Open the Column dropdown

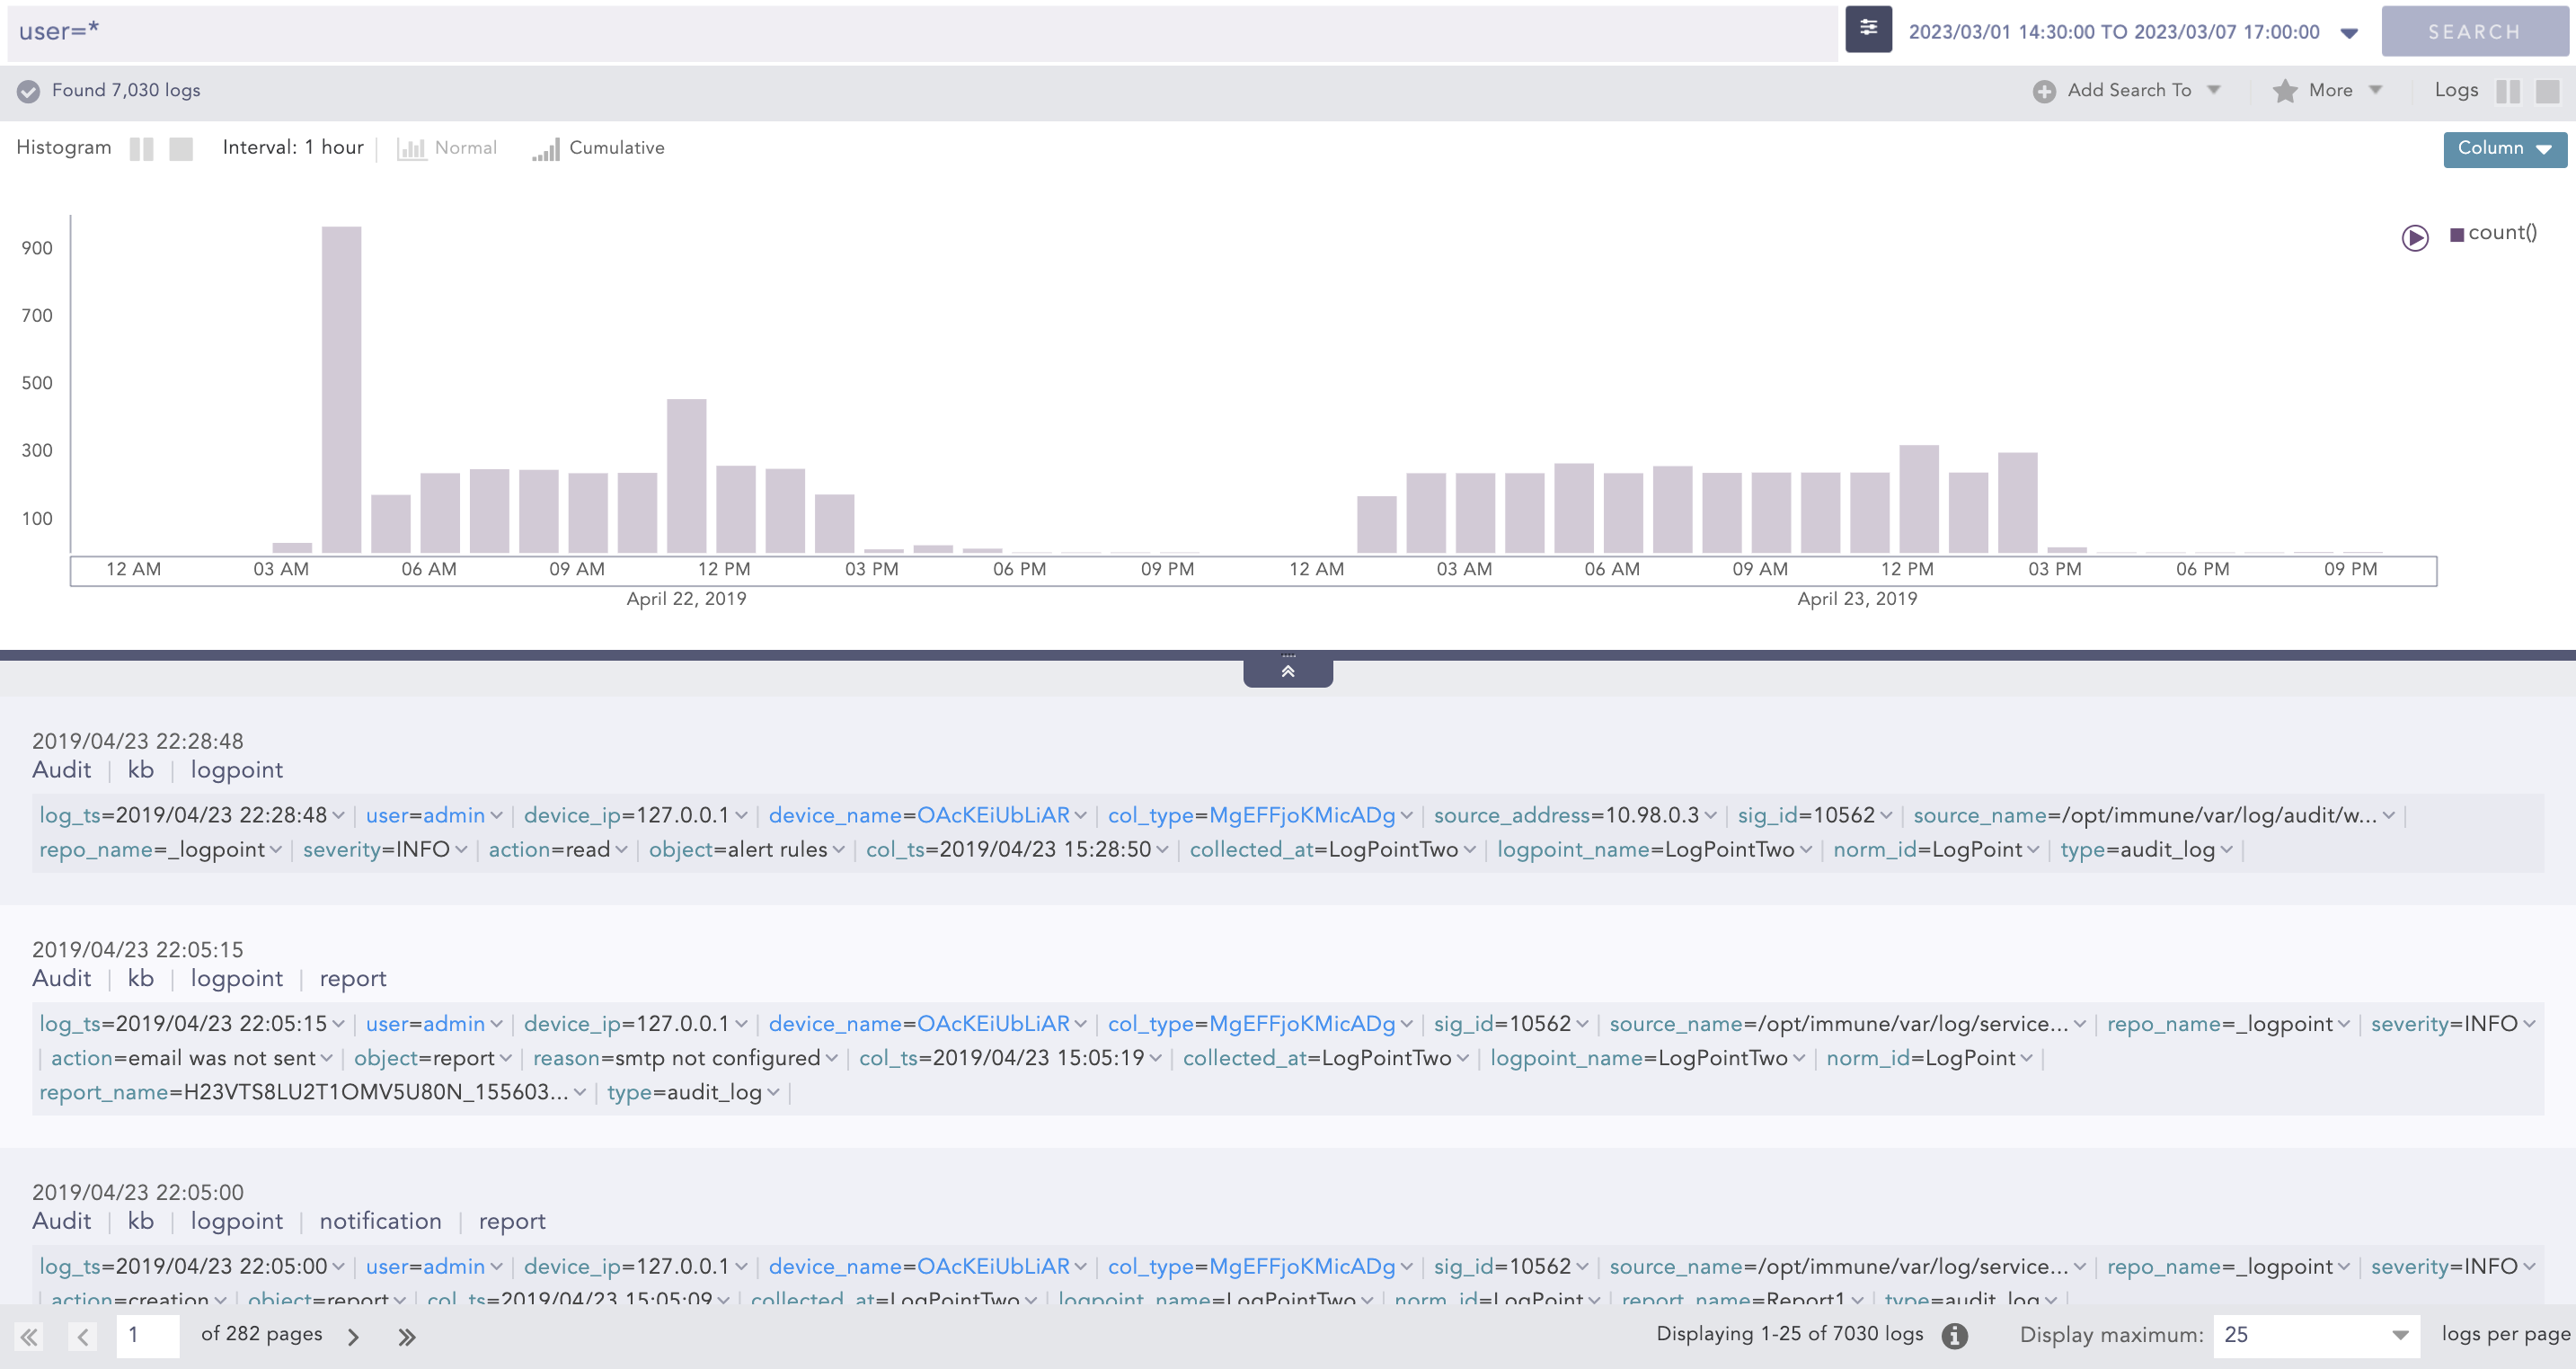pyautogui.click(x=2504, y=148)
